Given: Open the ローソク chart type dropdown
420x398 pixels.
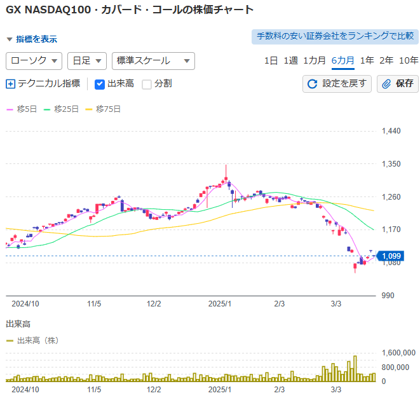Looking at the screenshot, I should 34,61.
